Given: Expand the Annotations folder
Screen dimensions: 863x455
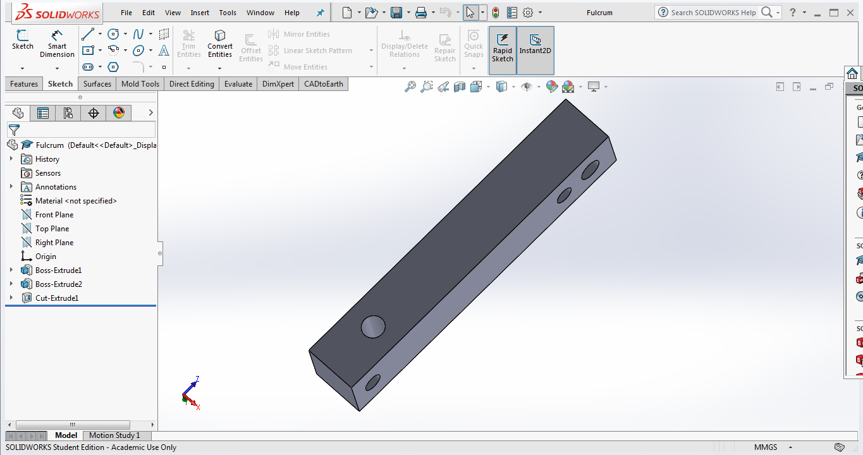Looking at the screenshot, I should tap(11, 186).
